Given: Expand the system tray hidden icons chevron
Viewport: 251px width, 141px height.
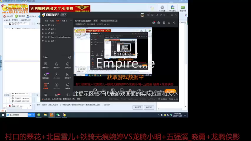Looking at the screenshot, I should click(159, 115).
